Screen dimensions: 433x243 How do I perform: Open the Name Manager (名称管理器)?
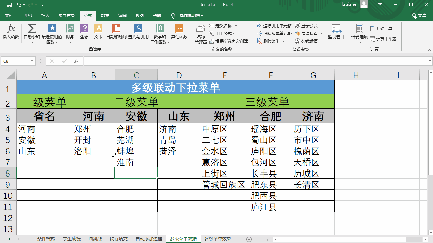point(201,34)
